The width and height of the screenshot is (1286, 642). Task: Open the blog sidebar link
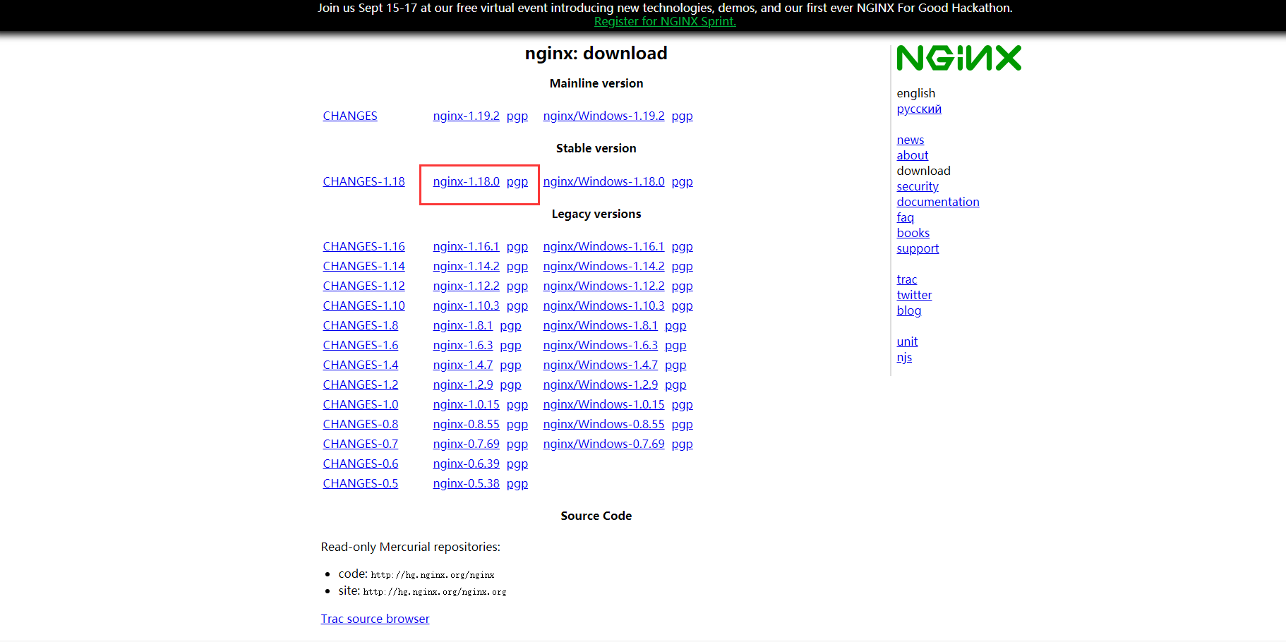click(x=908, y=310)
